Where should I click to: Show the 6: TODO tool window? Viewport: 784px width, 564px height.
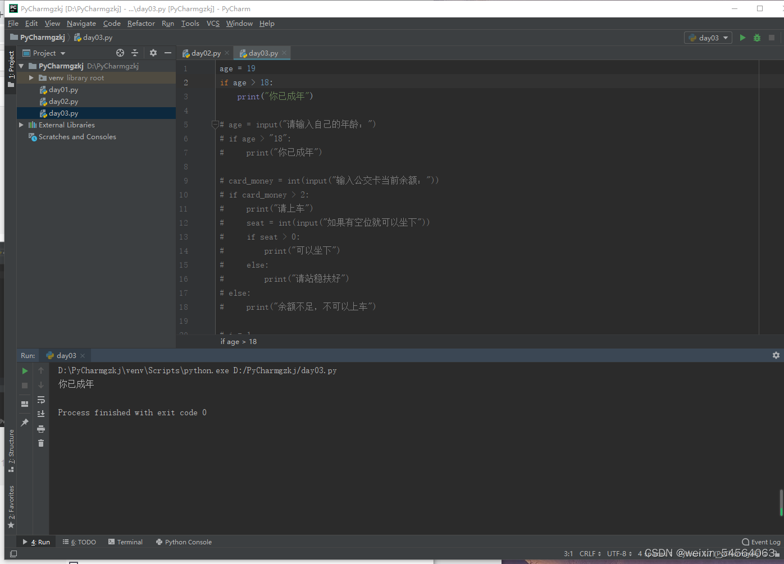pos(79,542)
